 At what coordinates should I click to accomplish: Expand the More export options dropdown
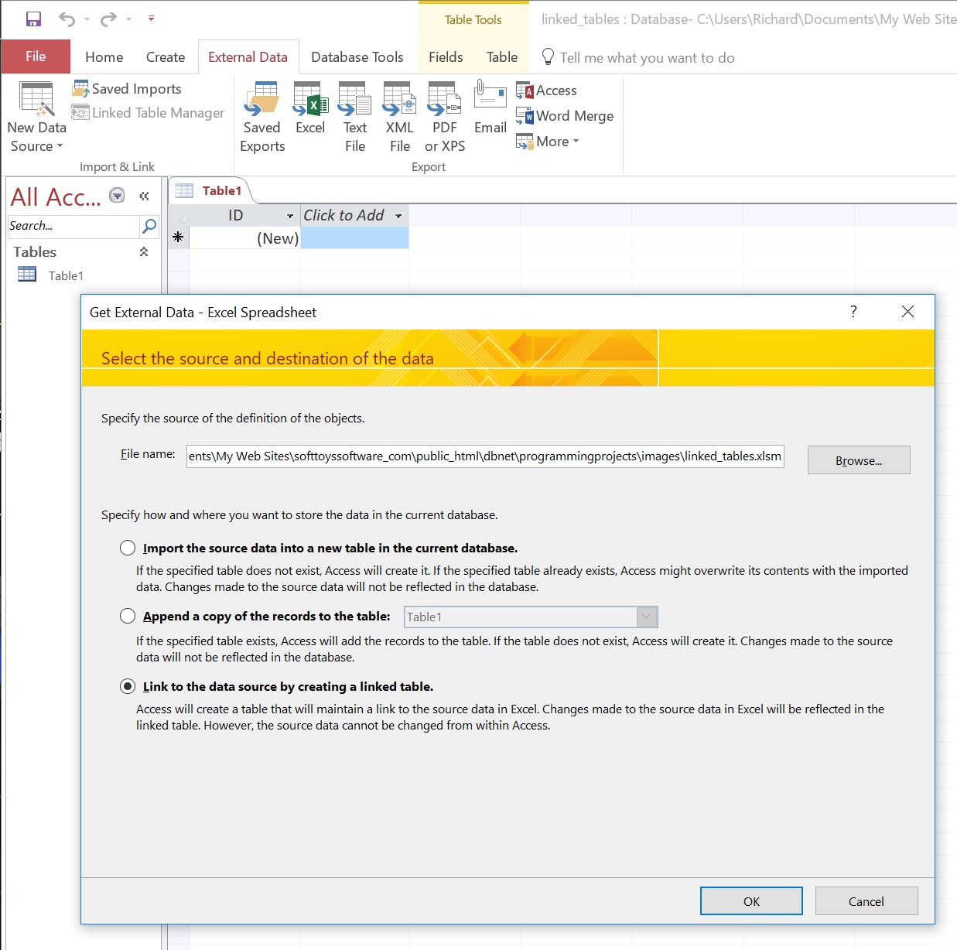(548, 142)
